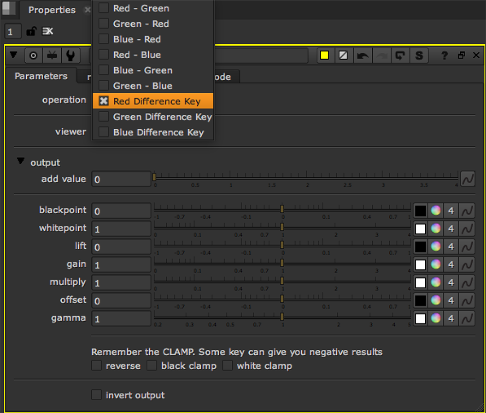Open animation curve menu for add value
486x413 pixels.
[x=467, y=179]
